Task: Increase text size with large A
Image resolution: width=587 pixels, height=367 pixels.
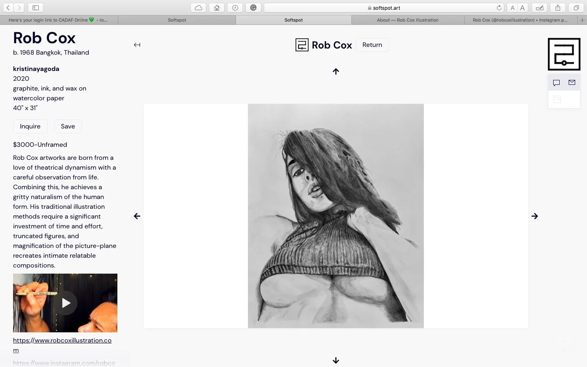Action: 523,7
